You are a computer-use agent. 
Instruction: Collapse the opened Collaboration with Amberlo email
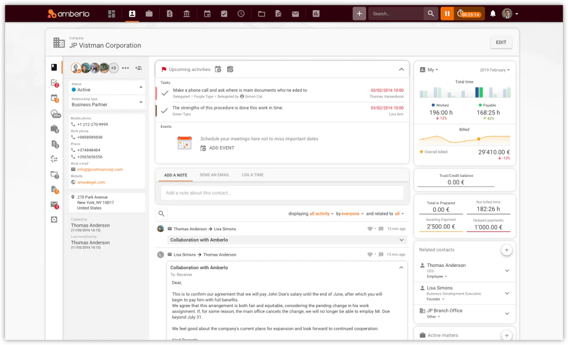coord(401,267)
